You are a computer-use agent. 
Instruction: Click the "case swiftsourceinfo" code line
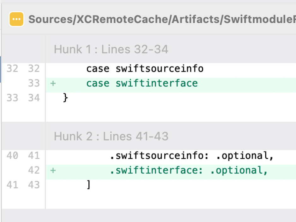[x=145, y=69]
